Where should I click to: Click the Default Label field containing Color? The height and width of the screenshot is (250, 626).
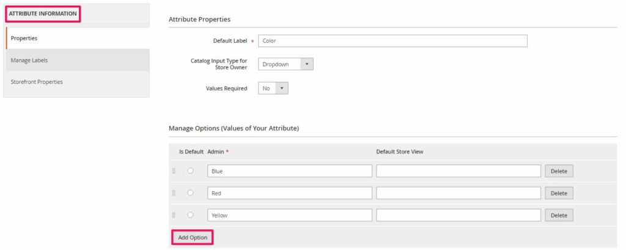392,41
